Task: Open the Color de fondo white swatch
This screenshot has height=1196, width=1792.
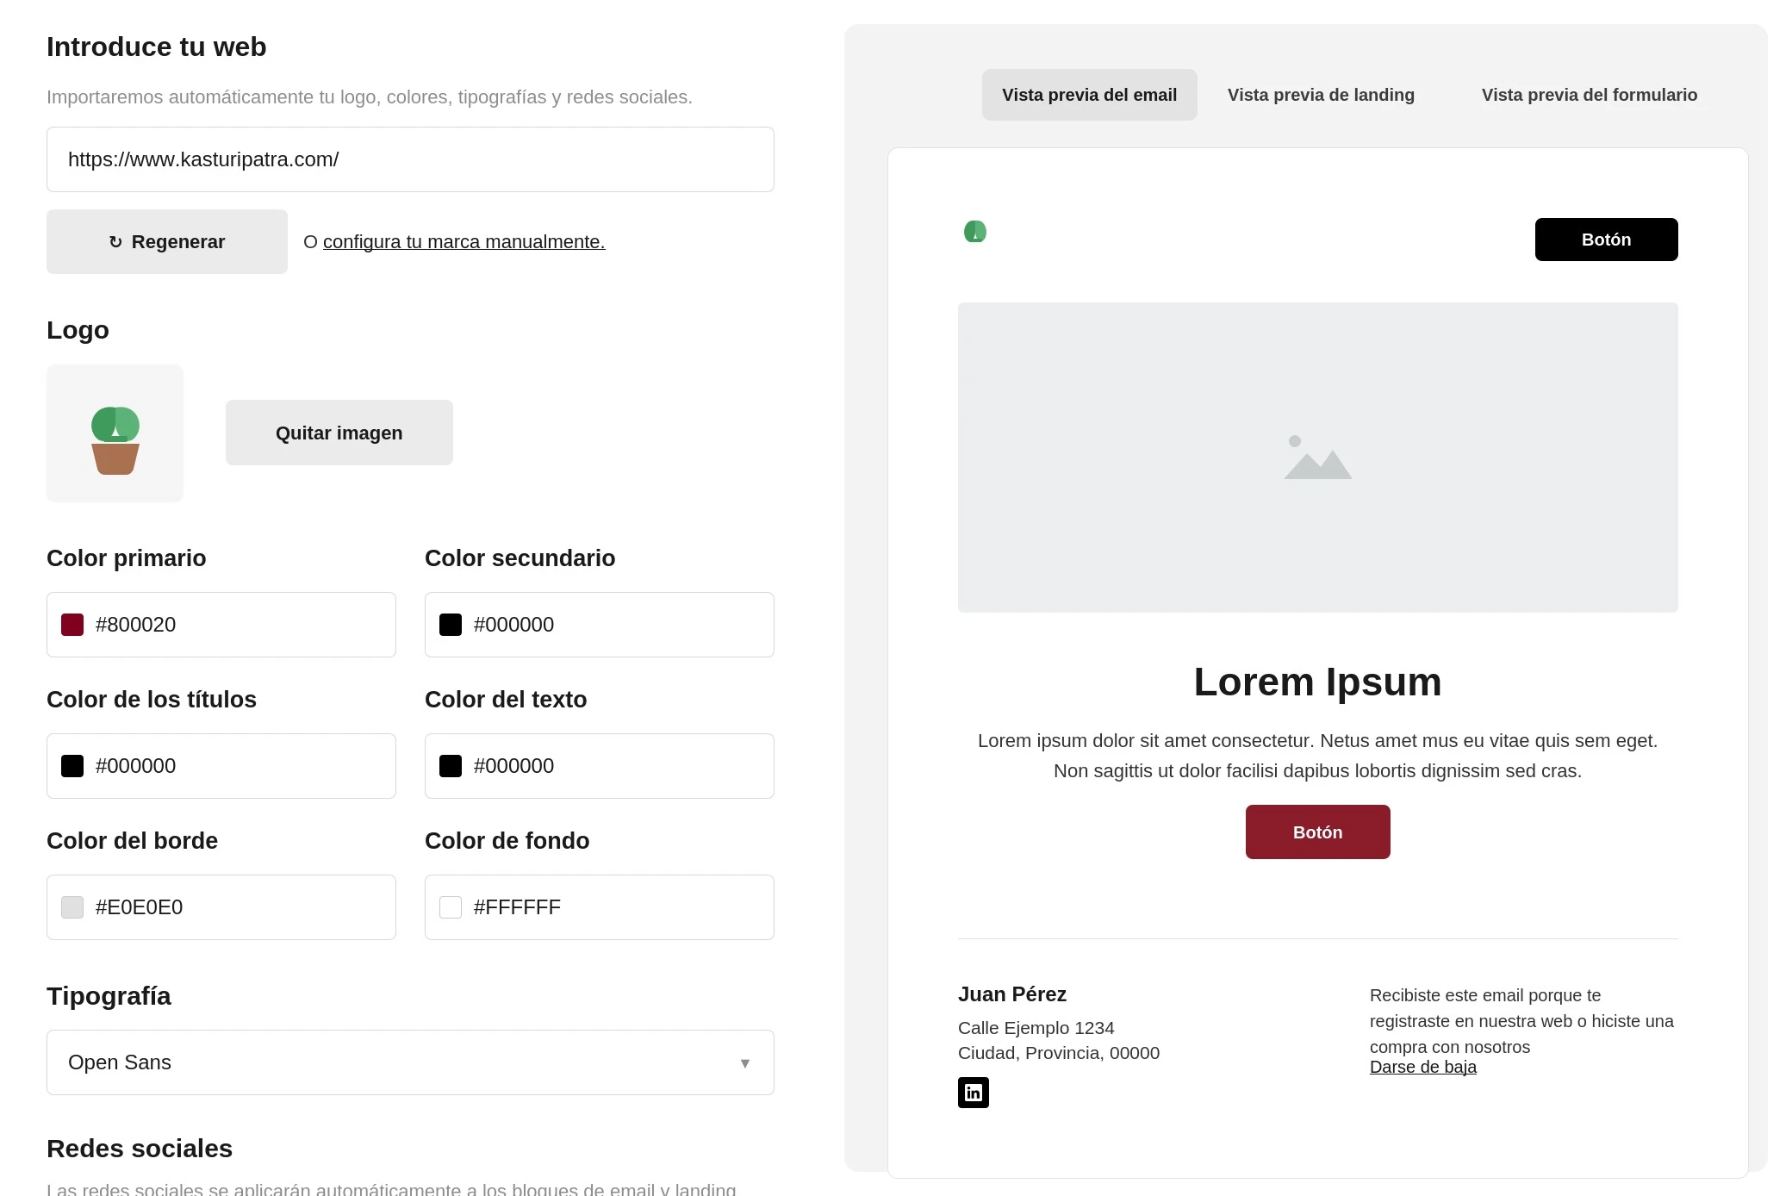Action: click(451, 907)
